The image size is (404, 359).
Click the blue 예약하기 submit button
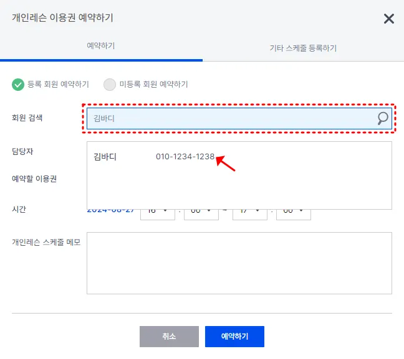(x=234, y=337)
